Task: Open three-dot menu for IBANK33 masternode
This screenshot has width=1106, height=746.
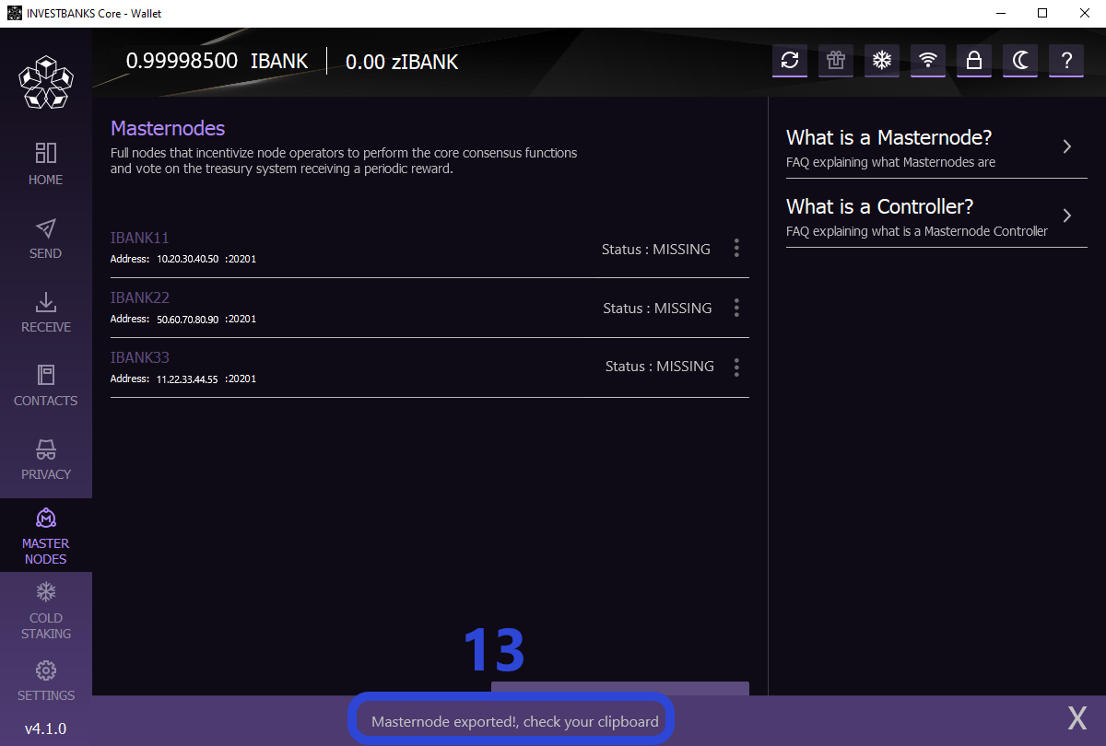Action: tap(735, 367)
